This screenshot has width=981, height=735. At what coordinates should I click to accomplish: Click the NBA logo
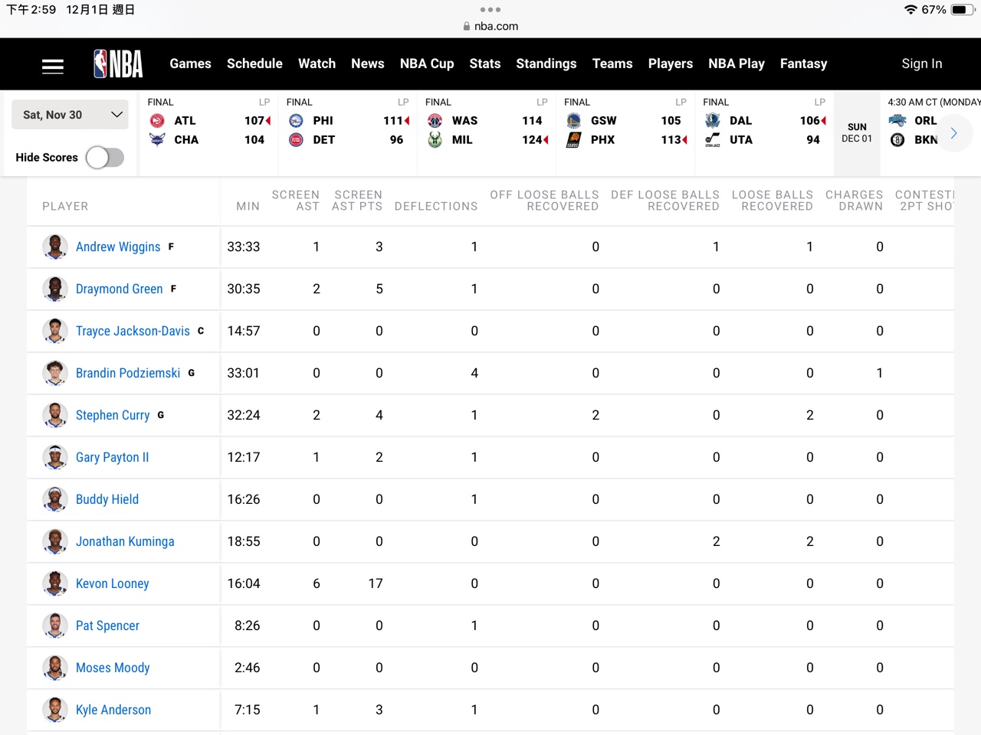[118, 64]
